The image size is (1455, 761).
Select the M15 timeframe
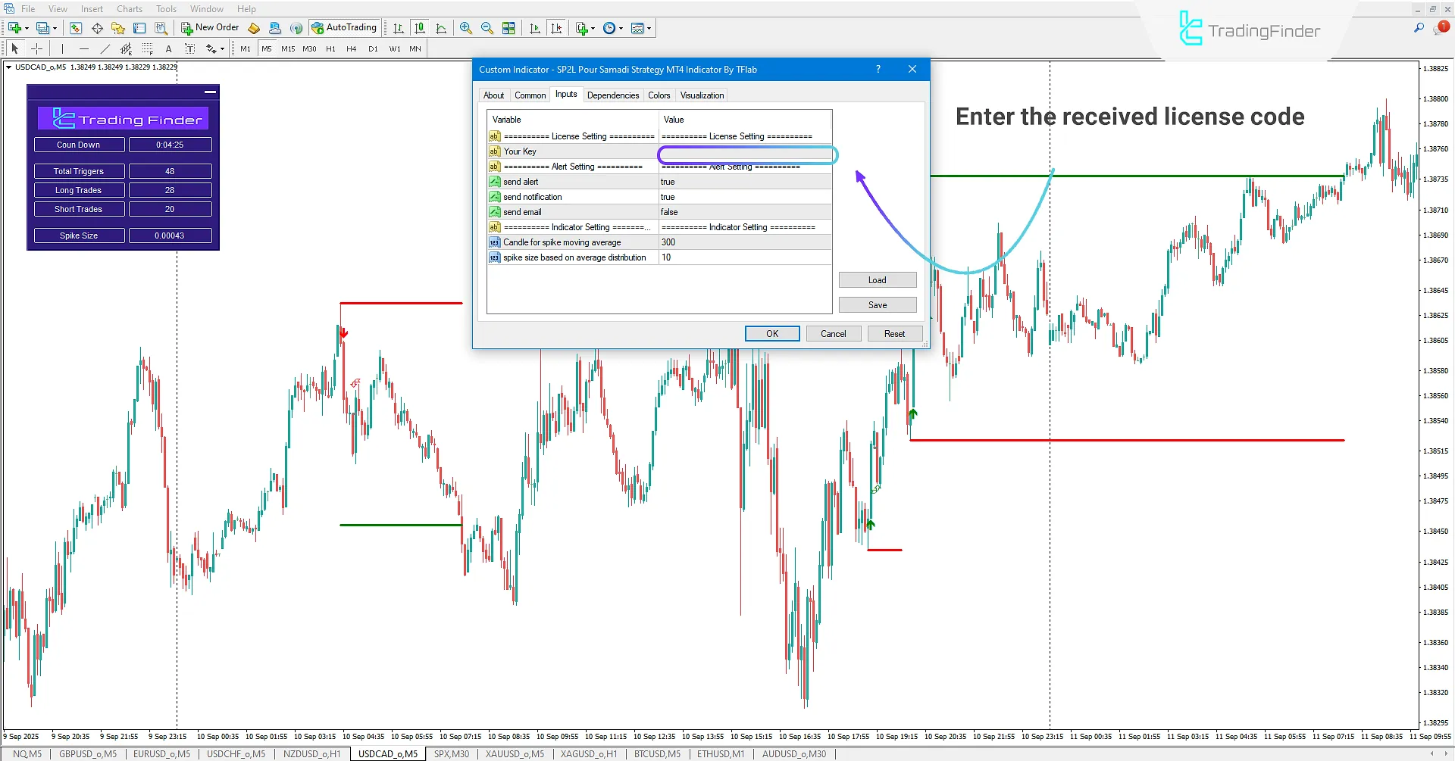click(287, 48)
